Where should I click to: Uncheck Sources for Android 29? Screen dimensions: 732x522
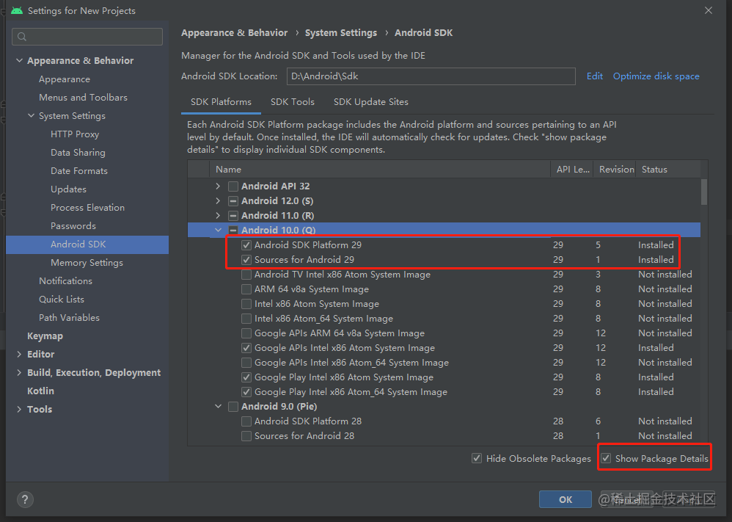246,260
